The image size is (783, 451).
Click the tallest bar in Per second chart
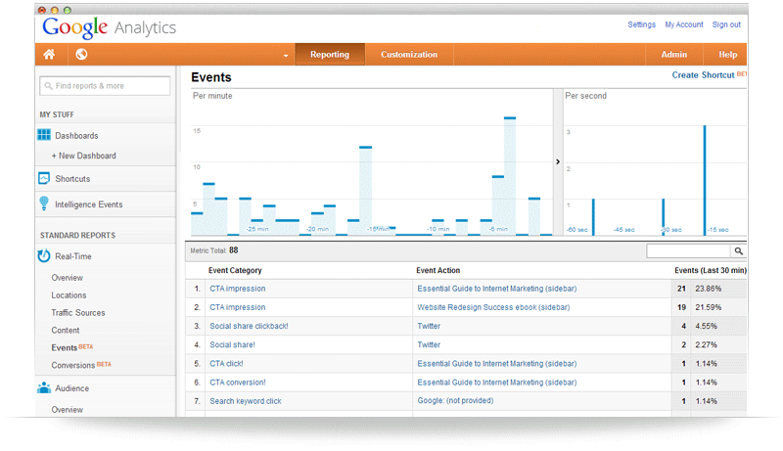705,180
